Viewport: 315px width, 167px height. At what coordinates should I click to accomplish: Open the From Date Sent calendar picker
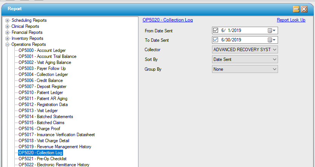[272, 31]
